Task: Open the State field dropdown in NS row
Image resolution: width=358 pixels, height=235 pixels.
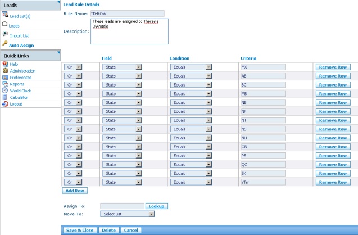Action: 122,129
